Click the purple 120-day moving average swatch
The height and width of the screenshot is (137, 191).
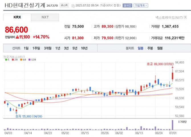click(29, 60)
